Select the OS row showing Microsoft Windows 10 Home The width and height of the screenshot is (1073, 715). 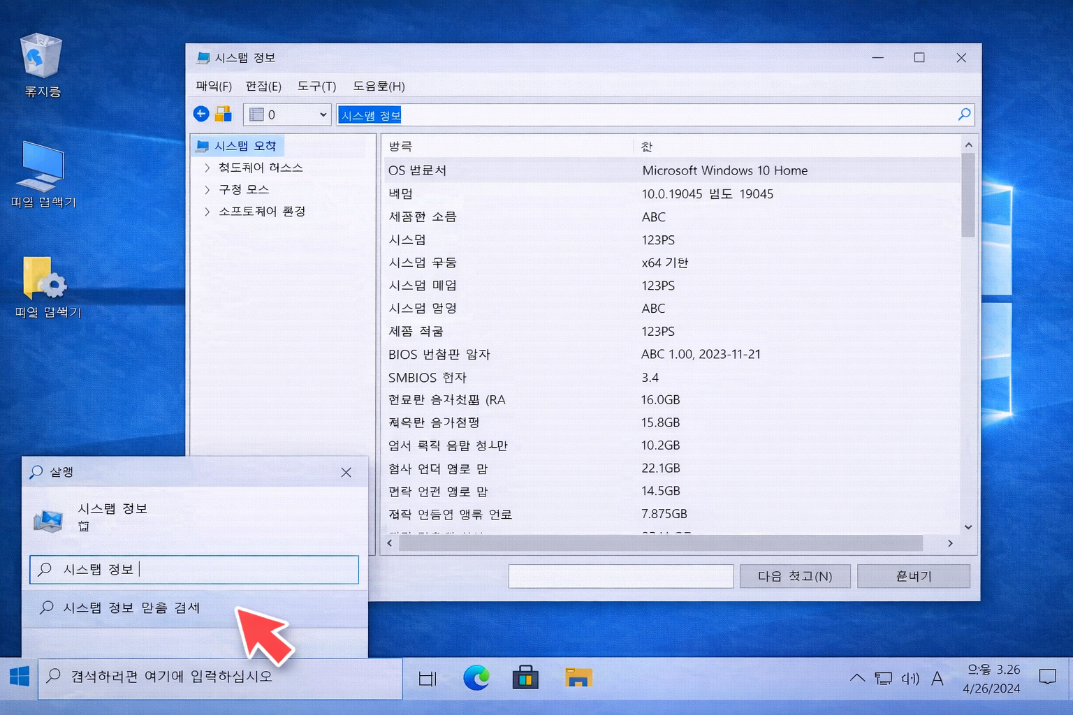click(x=672, y=170)
